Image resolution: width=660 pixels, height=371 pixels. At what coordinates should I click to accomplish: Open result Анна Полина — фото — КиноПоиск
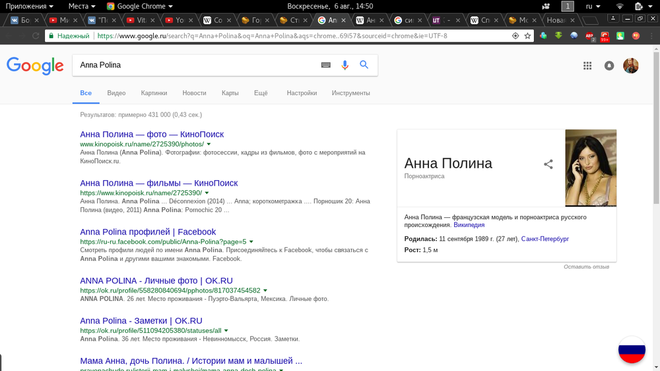pos(152,134)
